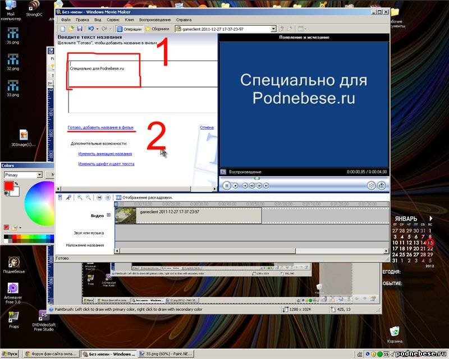This screenshot has height=359, width=449.
Task: Select the red primary color swatch
Action: point(8,186)
